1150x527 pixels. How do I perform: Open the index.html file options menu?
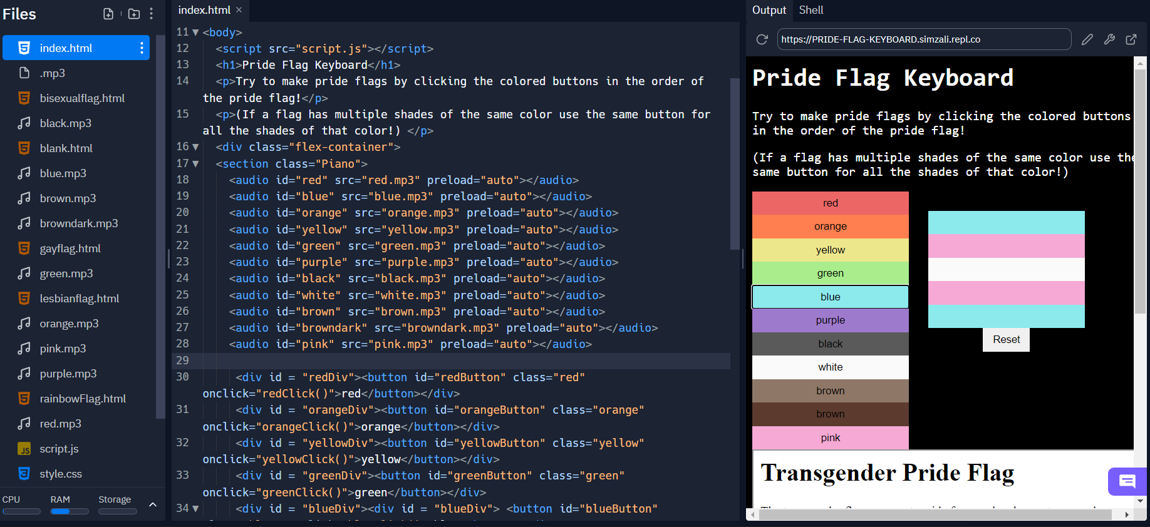coord(142,48)
